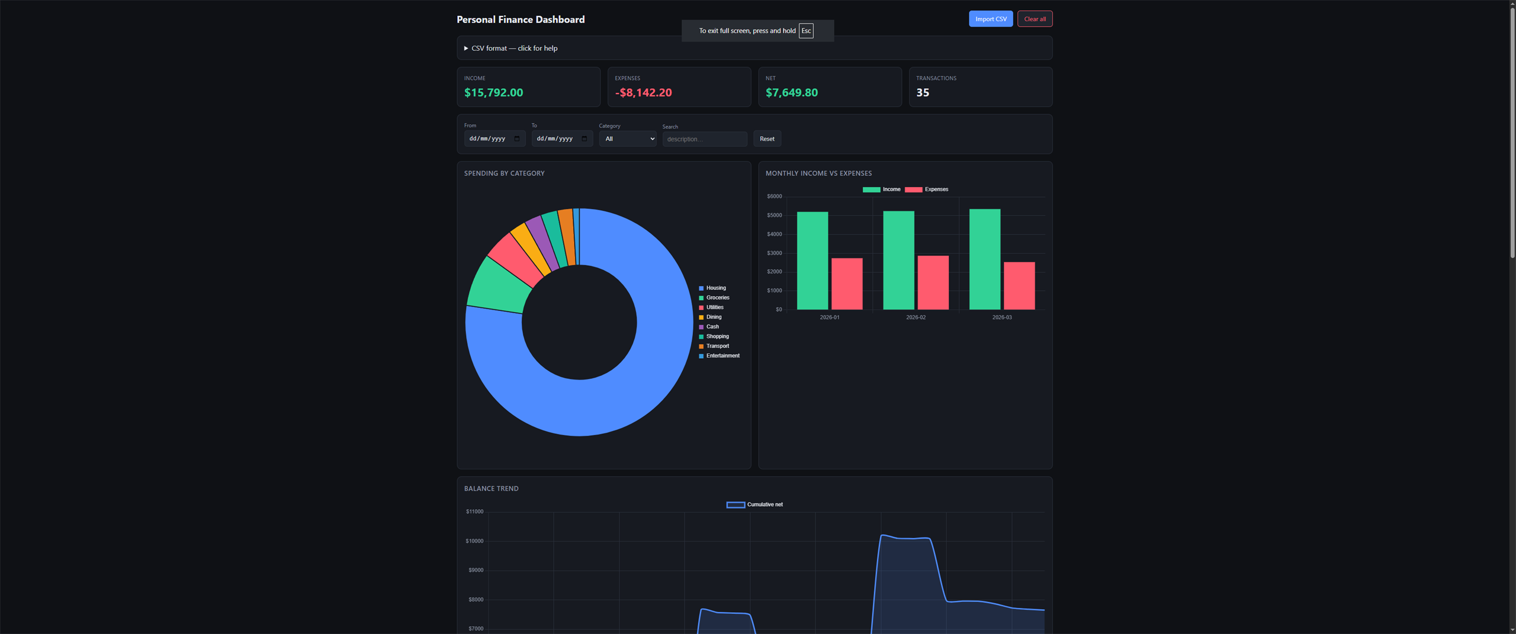The width and height of the screenshot is (1516, 634).
Task: Reset the filters with the Reset button
Action: [x=767, y=139]
